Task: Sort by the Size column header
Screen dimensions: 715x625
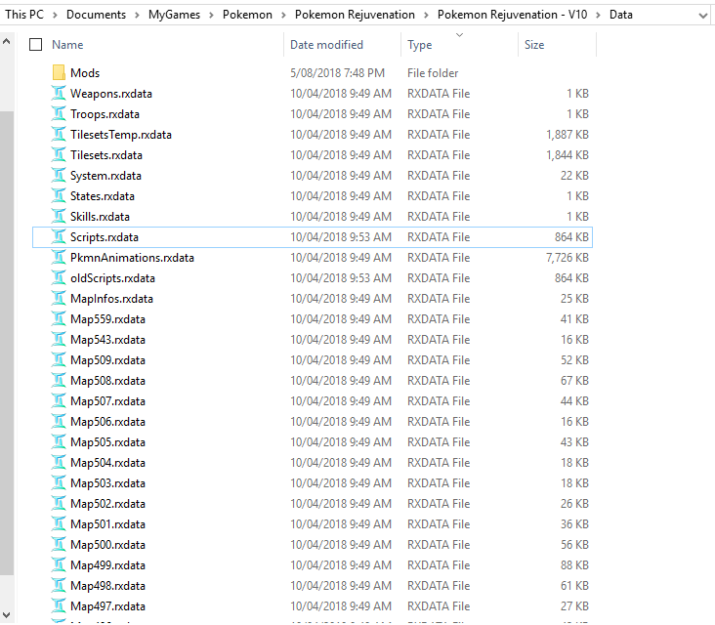Action: coord(534,45)
